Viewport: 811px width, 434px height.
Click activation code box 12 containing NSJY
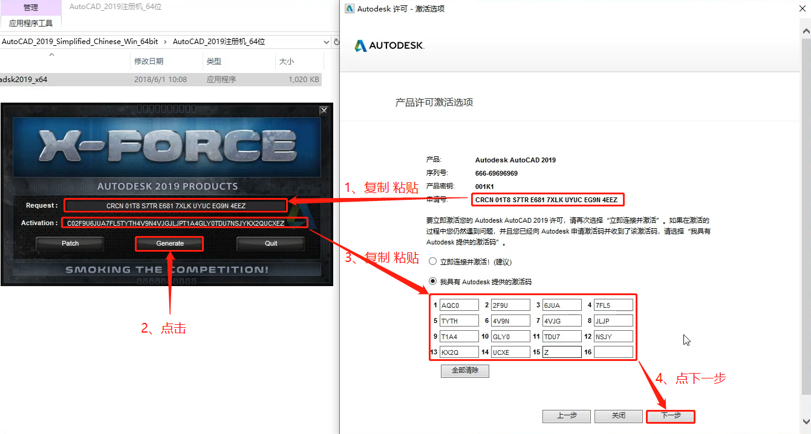(x=613, y=336)
